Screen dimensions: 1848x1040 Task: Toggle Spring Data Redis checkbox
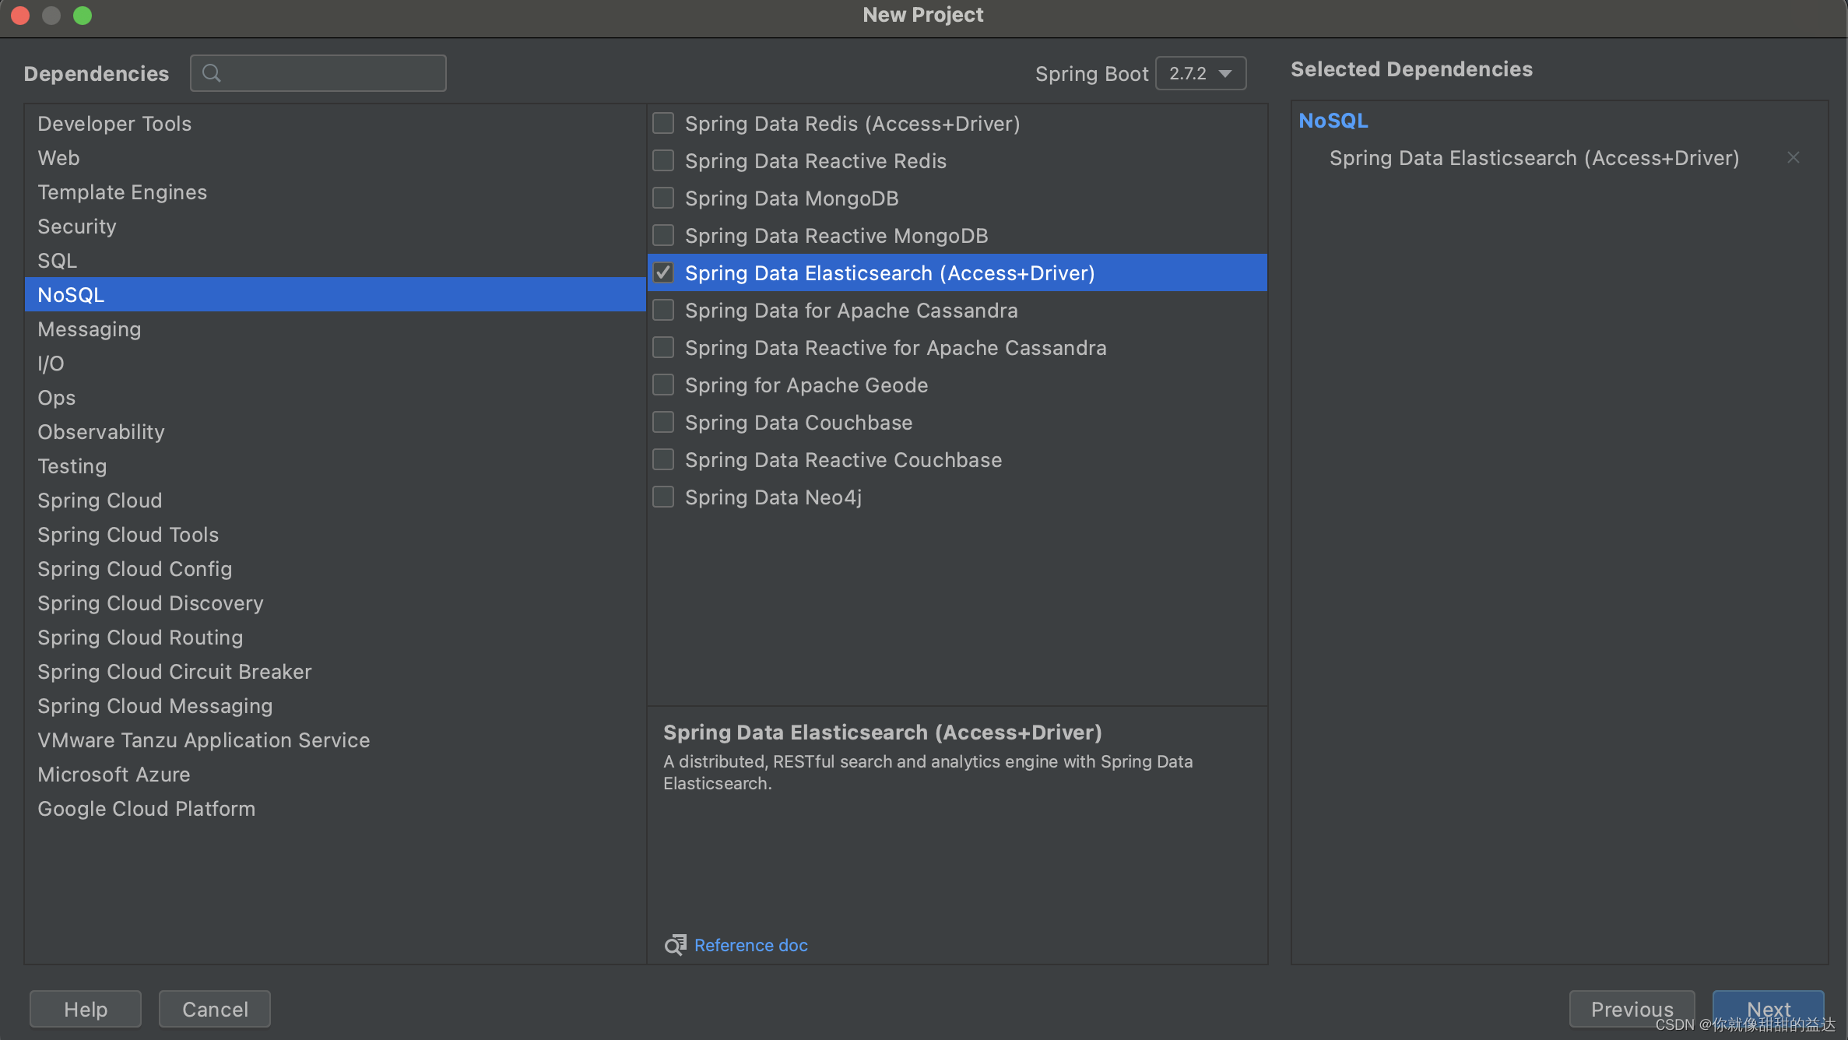661,123
